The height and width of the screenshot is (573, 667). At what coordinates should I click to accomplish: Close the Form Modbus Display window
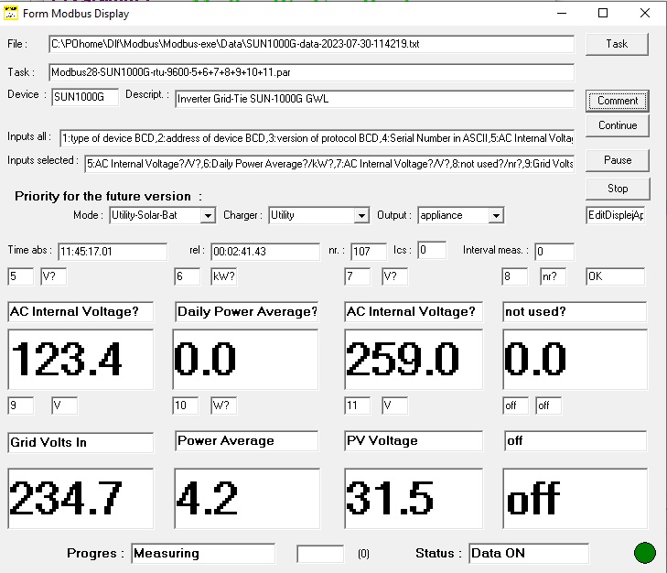pos(645,13)
